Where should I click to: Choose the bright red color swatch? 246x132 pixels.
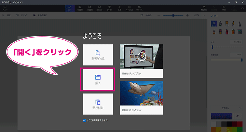click(x=240, y=124)
